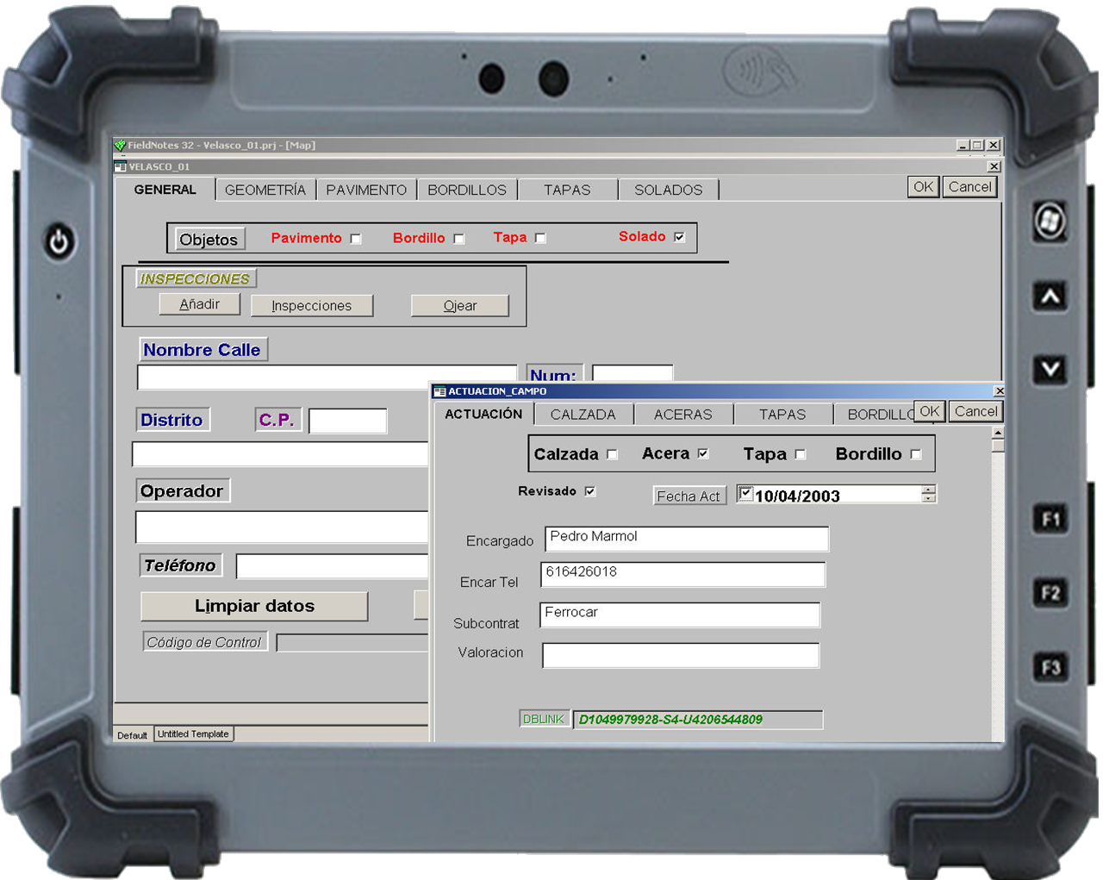Enable the Pavimento checkbox
1103x880 pixels.
point(356,239)
